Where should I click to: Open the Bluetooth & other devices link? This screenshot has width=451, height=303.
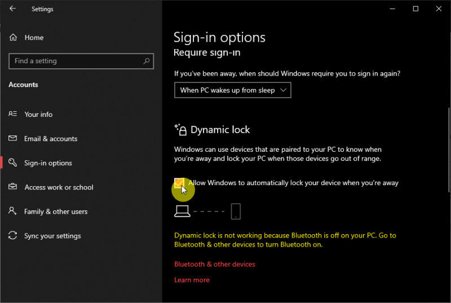click(x=215, y=264)
